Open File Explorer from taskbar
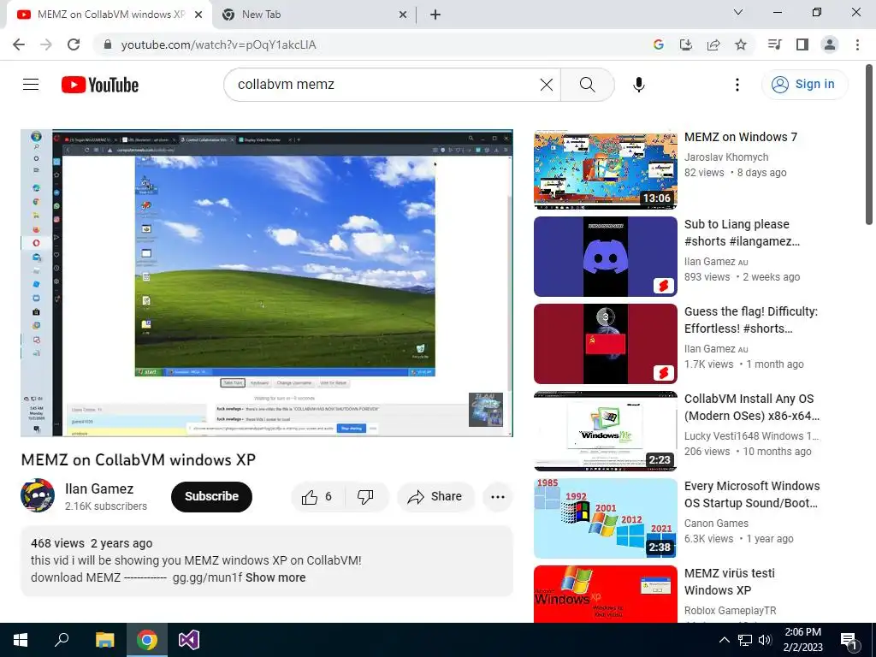The image size is (876, 657). [x=104, y=640]
